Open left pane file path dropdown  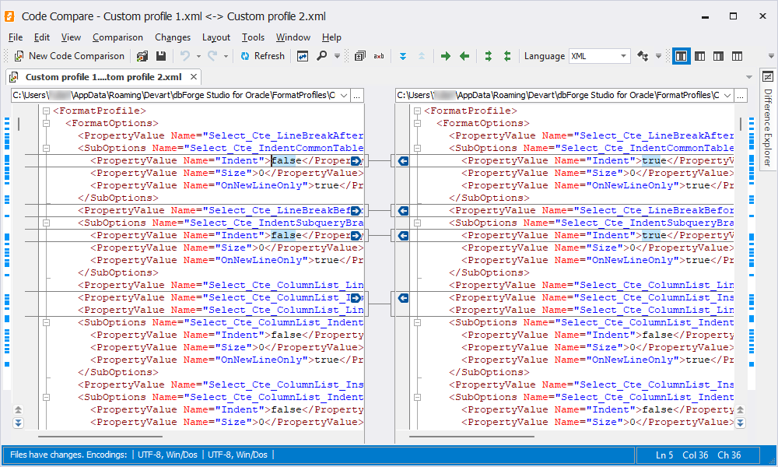(x=342, y=95)
